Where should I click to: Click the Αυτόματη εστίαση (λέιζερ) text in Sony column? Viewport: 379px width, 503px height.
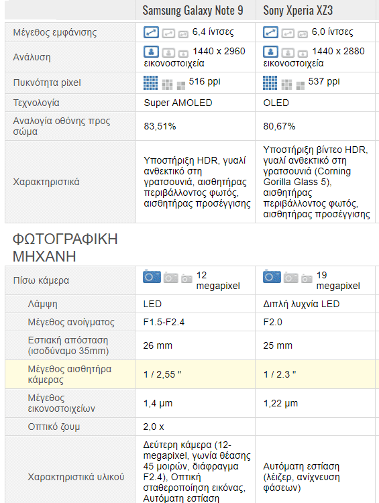click(302, 477)
